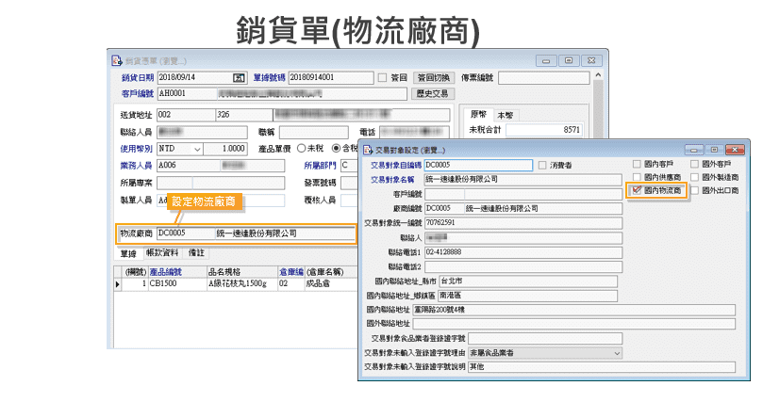Screen dimensions: 763x402
Task: Click the 交易對象名稱 field
Action: point(523,180)
